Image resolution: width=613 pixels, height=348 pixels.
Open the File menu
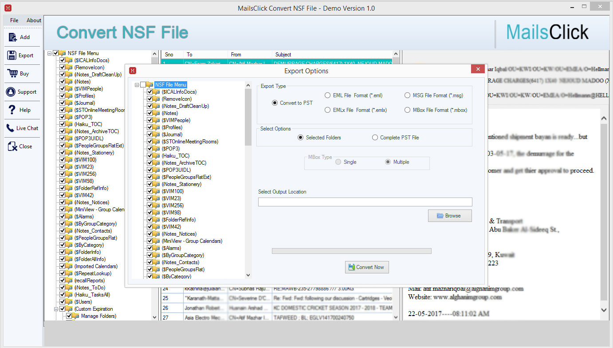click(14, 20)
